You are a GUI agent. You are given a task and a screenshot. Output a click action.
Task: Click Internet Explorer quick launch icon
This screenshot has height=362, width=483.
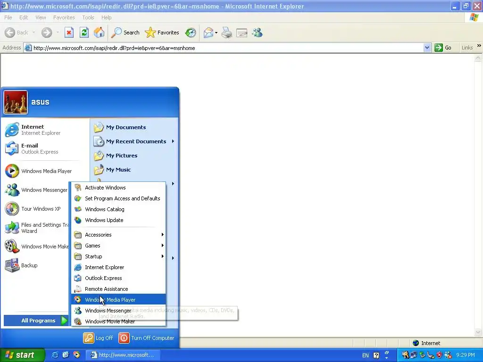point(55,355)
